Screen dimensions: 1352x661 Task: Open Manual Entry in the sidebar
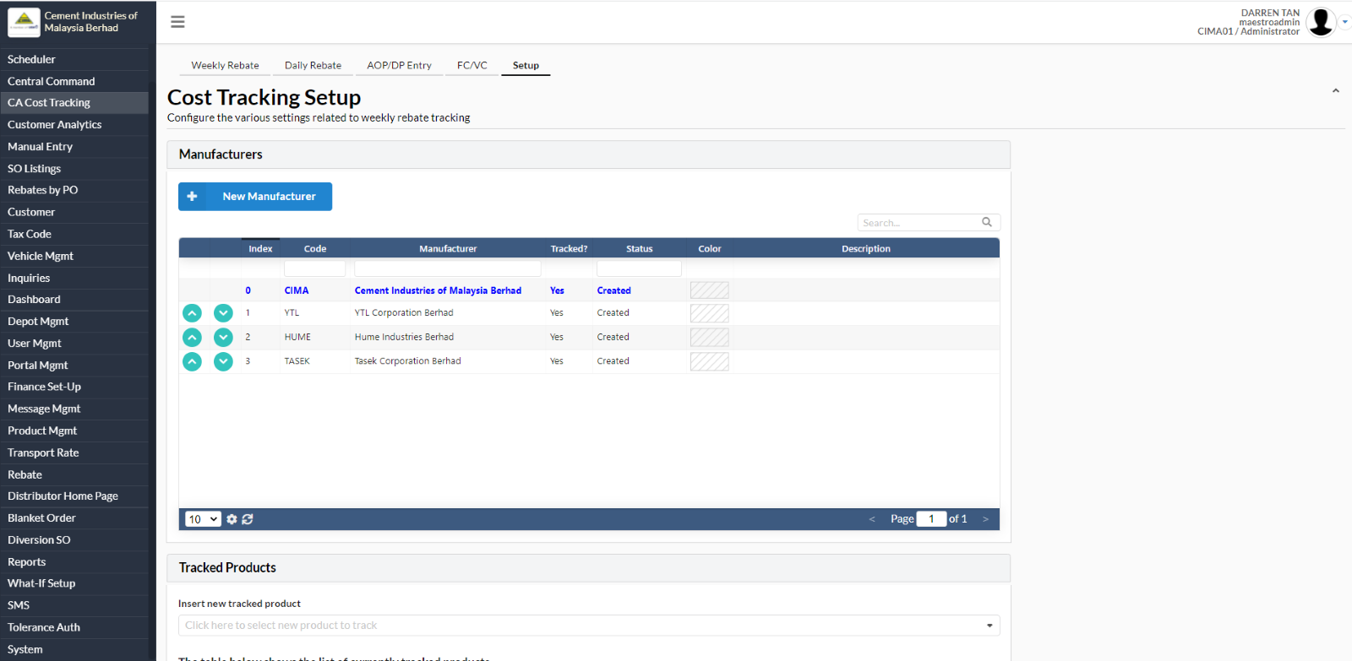[74, 146]
